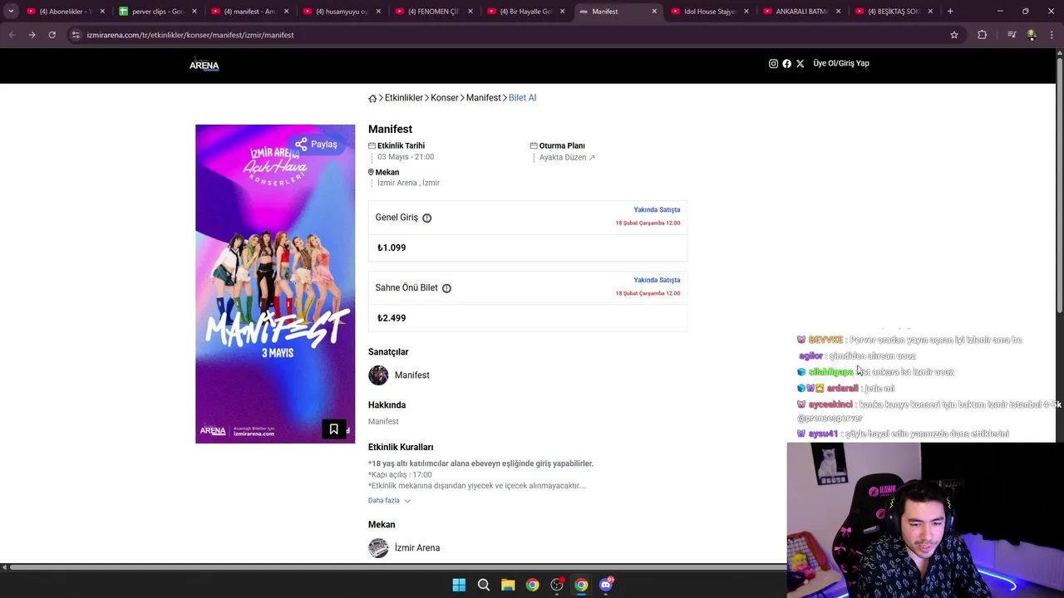Expand event rules with Daha fazla
Screen dimensions: 1064x598
click(389, 501)
